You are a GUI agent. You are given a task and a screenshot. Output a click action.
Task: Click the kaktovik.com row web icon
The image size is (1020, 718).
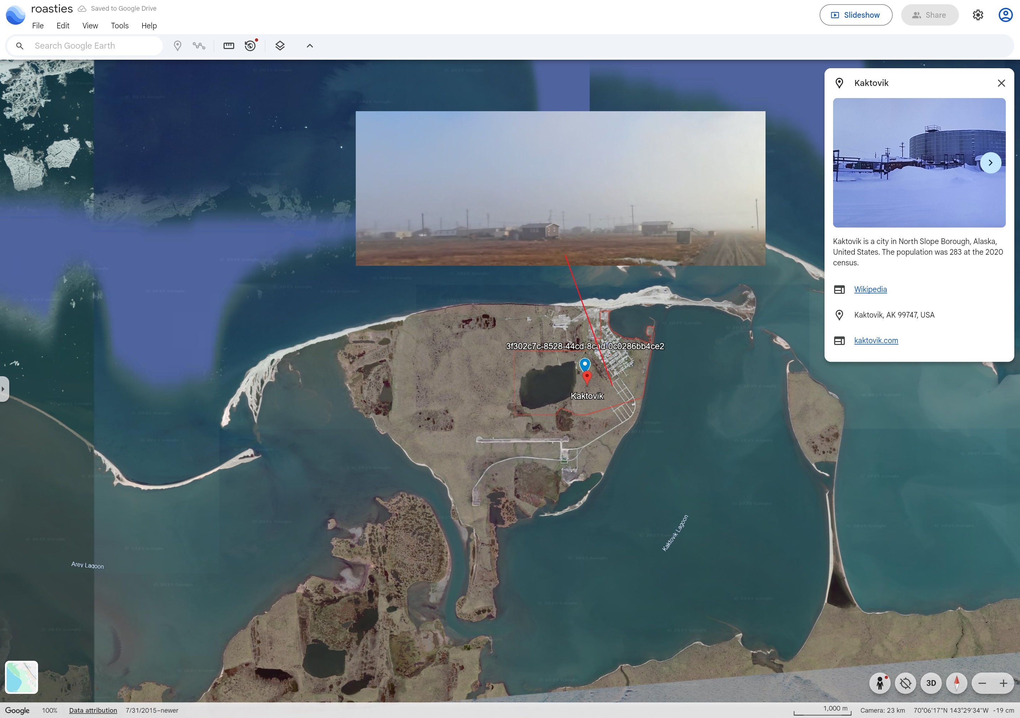click(x=839, y=341)
